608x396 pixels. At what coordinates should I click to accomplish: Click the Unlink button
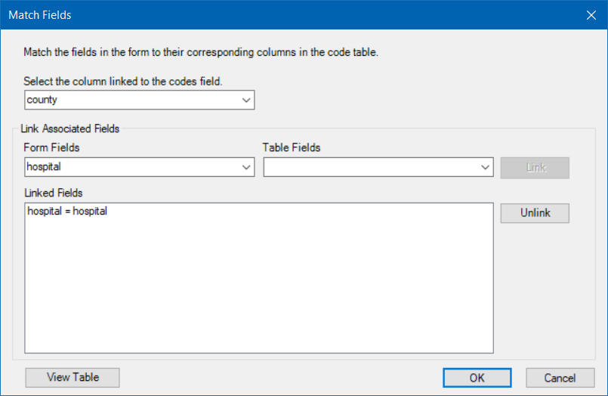click(x=535, y=213)
